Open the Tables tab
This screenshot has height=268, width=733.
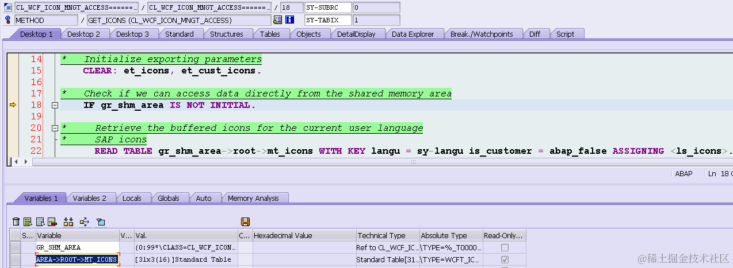(270, 34)
